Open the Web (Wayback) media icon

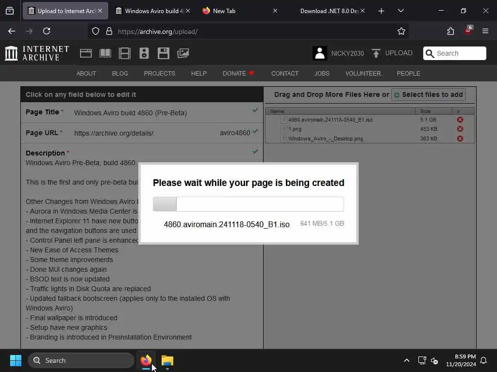point(85,53)
